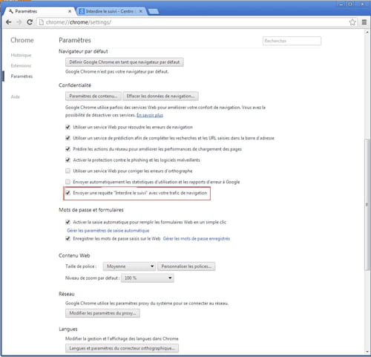Click Langues et paramètres du correcteur orthographique button
Image resolution: width=371 pixels, height=357 pixels.
pyautogui.click(x=122, y=348)
